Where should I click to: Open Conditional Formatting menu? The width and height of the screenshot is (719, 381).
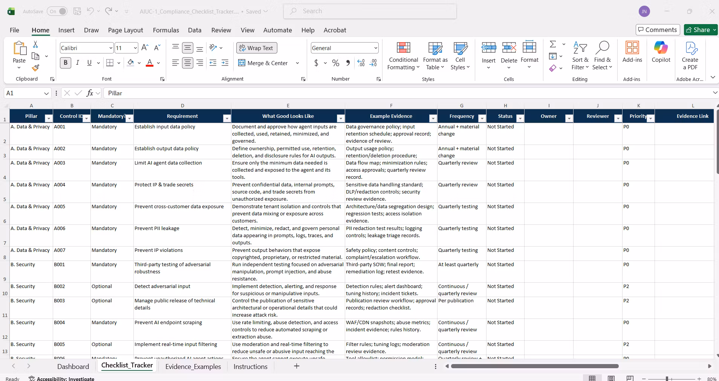pos(404,56)
